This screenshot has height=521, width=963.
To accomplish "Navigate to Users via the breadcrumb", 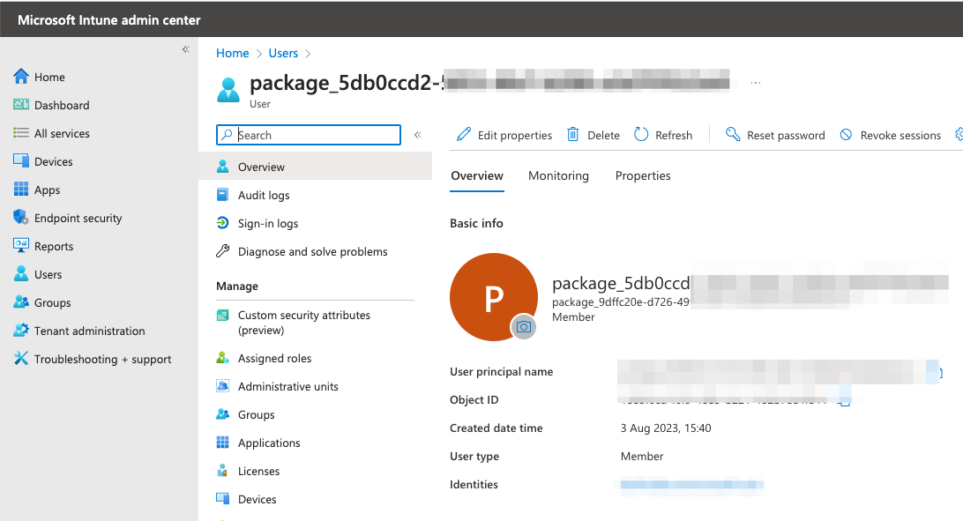I will click(283, 53).
